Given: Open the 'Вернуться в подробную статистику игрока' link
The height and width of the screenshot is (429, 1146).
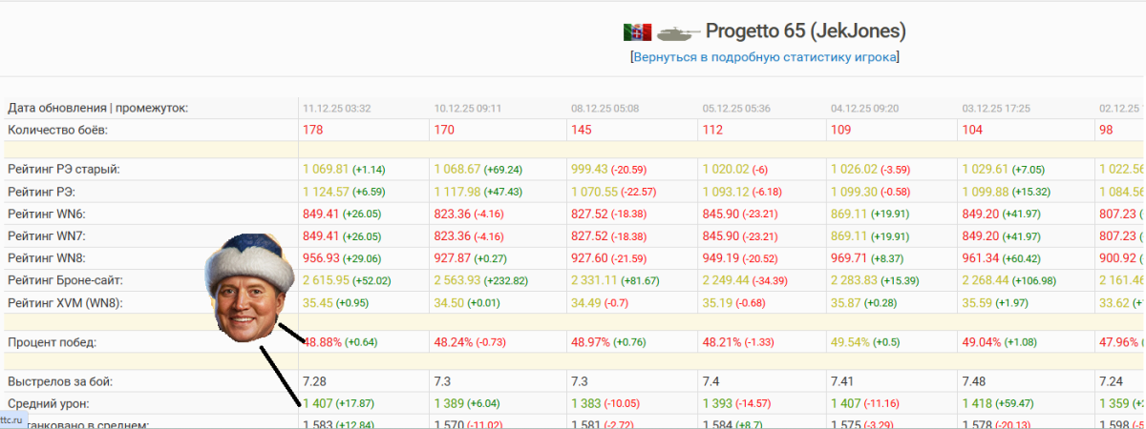Looking at the screenshot, I should [764, 57].
